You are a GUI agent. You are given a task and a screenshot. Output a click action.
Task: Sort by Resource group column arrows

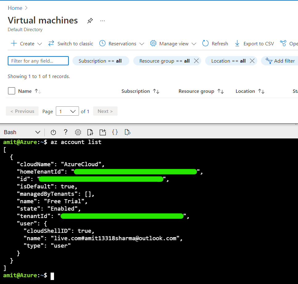pyautogui.click(x=221, y=91)
